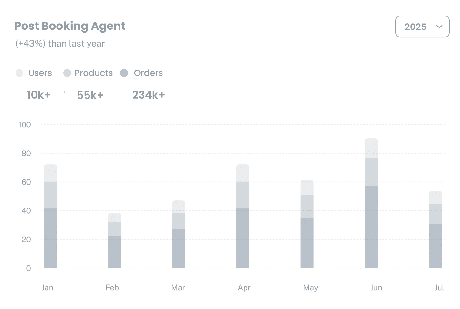Click the Post Booking Agent title

click(x=70, y=26)
